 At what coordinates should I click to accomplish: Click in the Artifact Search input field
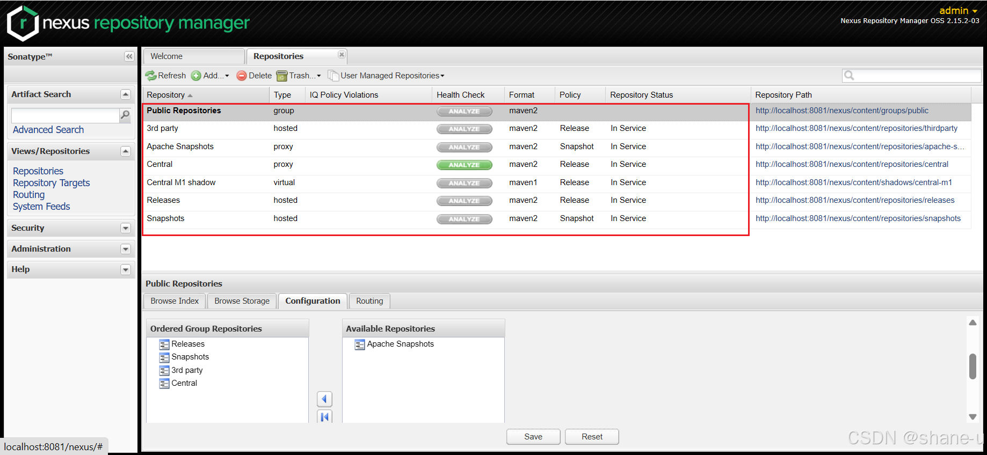click(65, 115)
